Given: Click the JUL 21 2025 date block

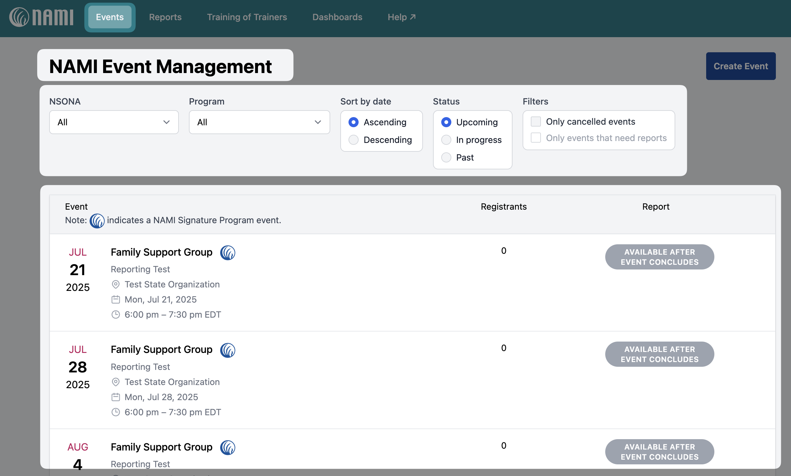Looking at the screenshot, I should tap(78, 269).
